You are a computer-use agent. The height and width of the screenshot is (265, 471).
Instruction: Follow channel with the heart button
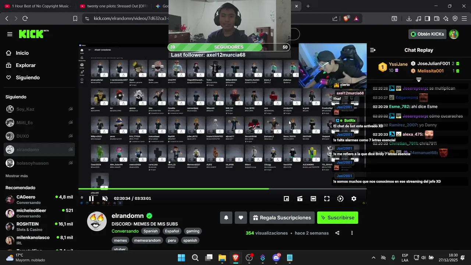[241, 218]
